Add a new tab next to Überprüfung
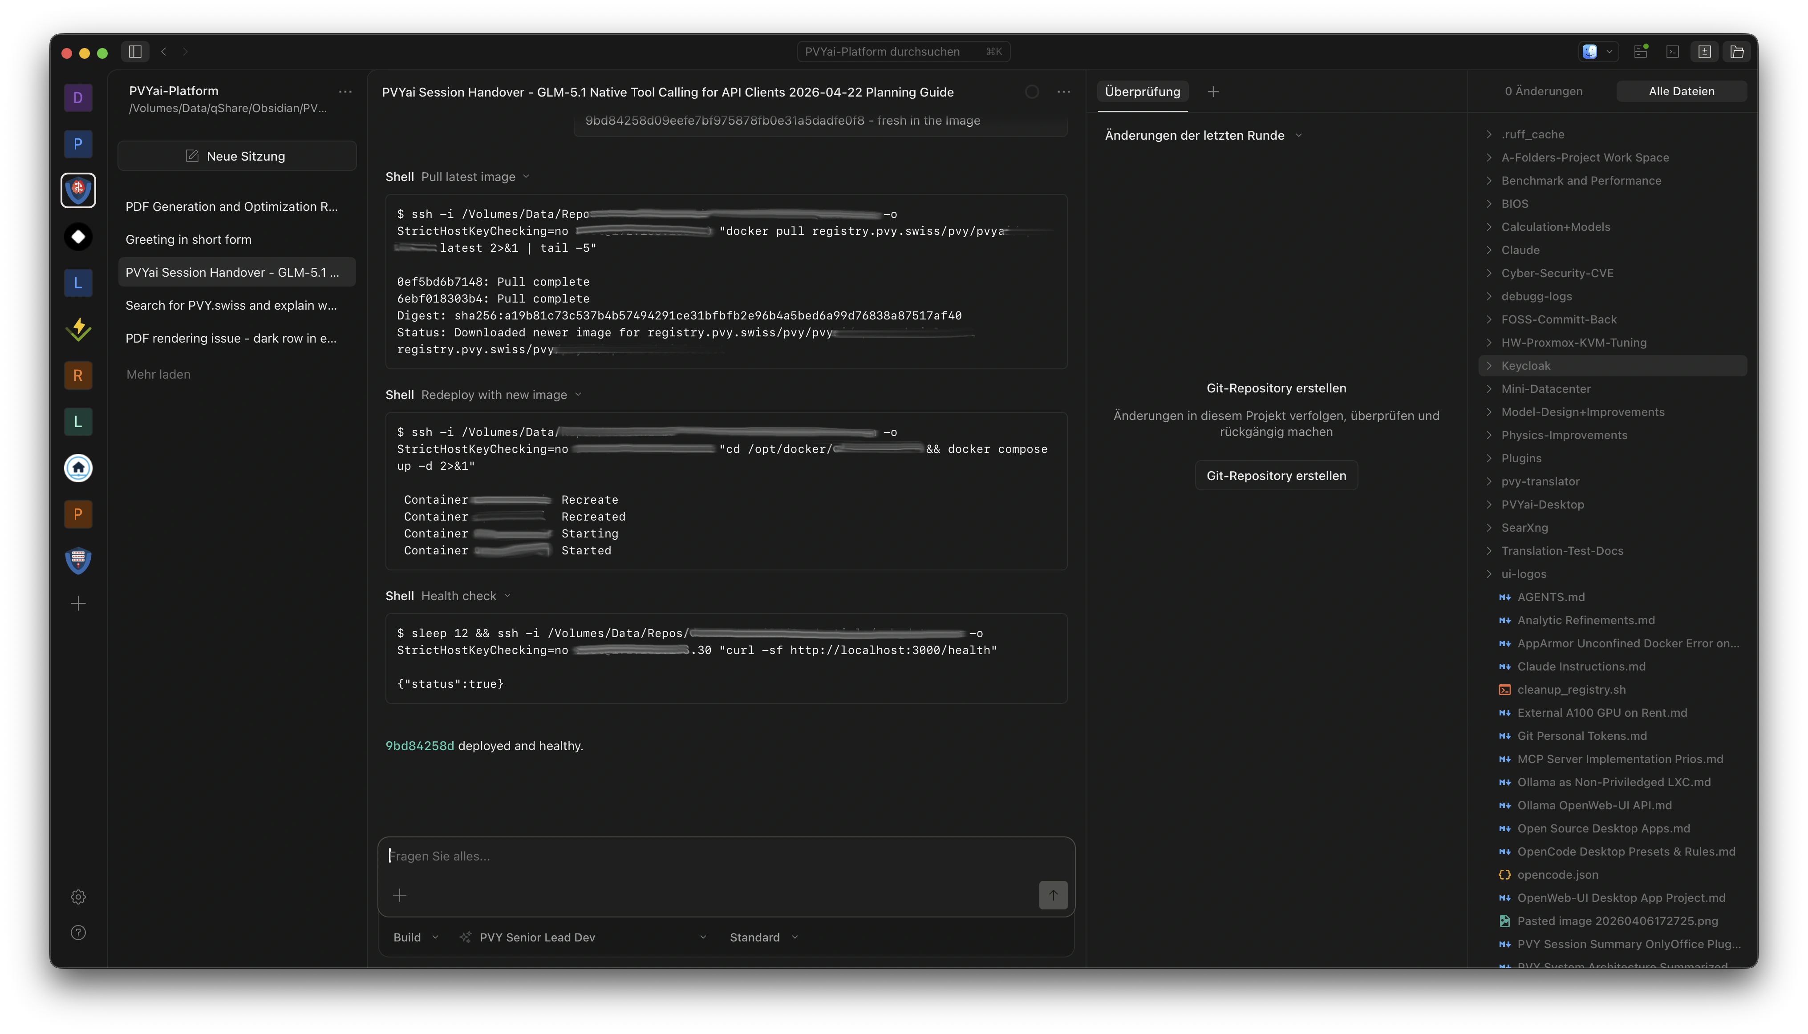The width and height of the screenshot is (1808, 1034). click(x=1213, y=92)
